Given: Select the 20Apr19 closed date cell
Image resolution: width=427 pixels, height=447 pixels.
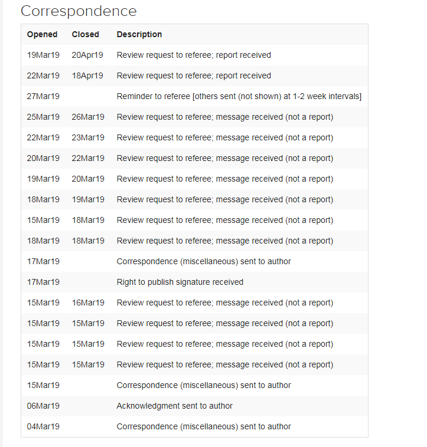Looking at the screenshot, I should (87, 55).
